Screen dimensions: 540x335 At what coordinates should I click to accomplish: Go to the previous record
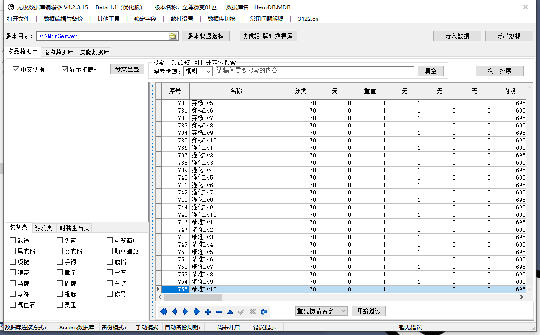click(x=175, y=312)
